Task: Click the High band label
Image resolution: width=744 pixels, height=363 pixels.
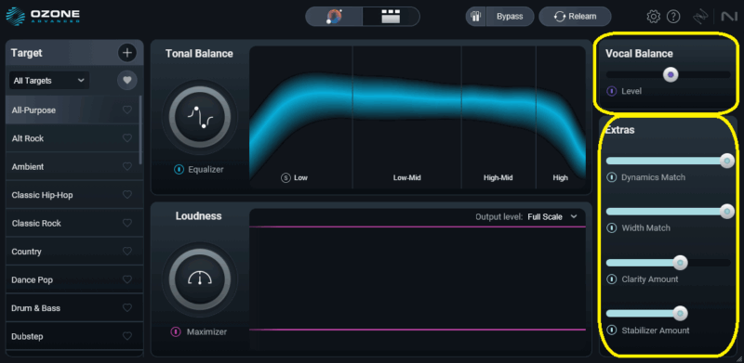Action: tap(561, 178)
